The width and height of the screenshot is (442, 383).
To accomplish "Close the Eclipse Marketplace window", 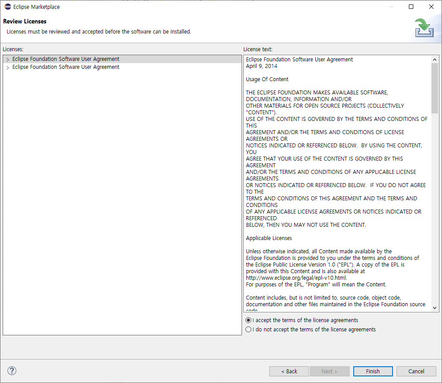I will point(431,7).
